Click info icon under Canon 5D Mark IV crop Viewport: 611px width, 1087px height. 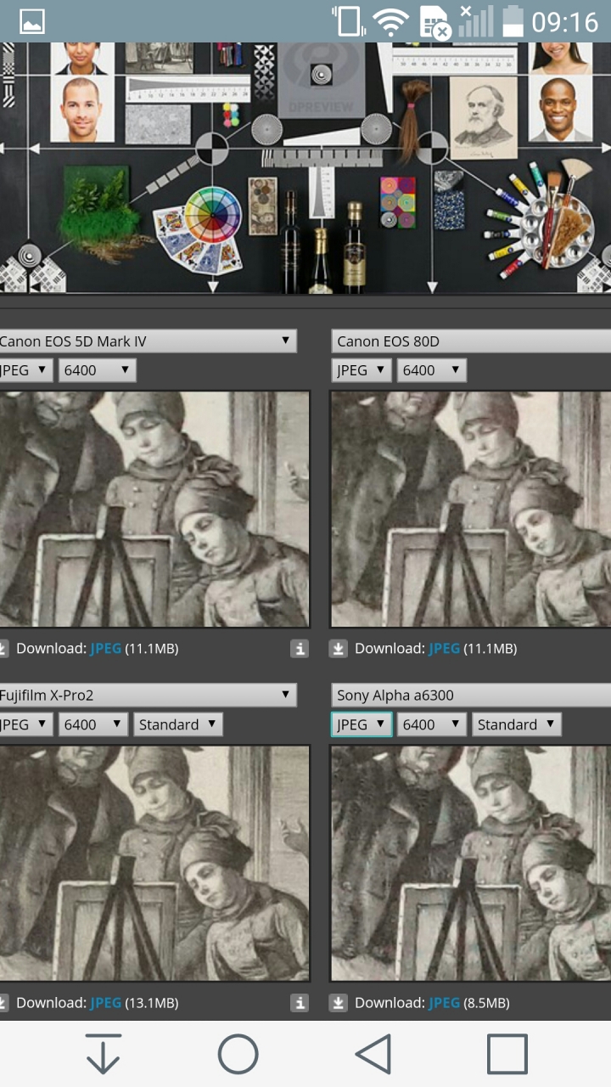(x=300, y=649)
